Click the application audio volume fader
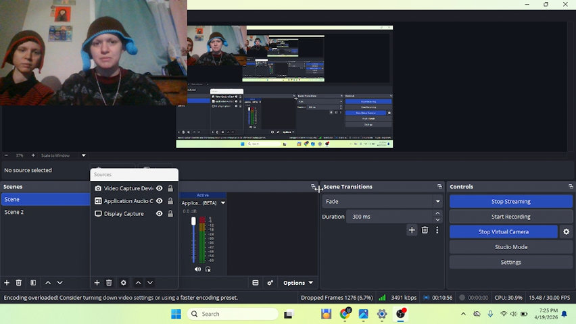The image size is (576, 324). pyautogui.click(x=193, y=221)
